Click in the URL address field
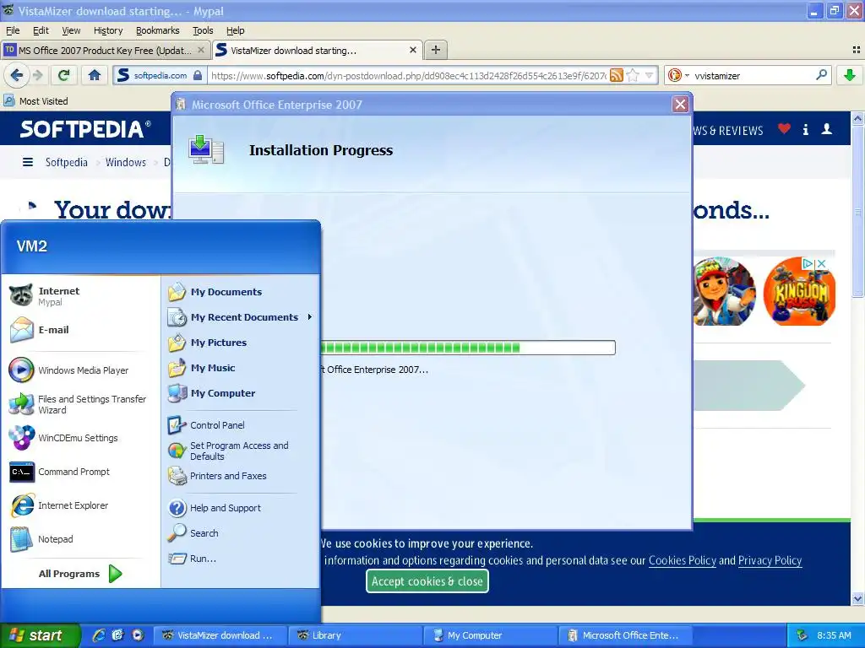The width and height of the screenshot is (865, 648). [x=408, y=75]
